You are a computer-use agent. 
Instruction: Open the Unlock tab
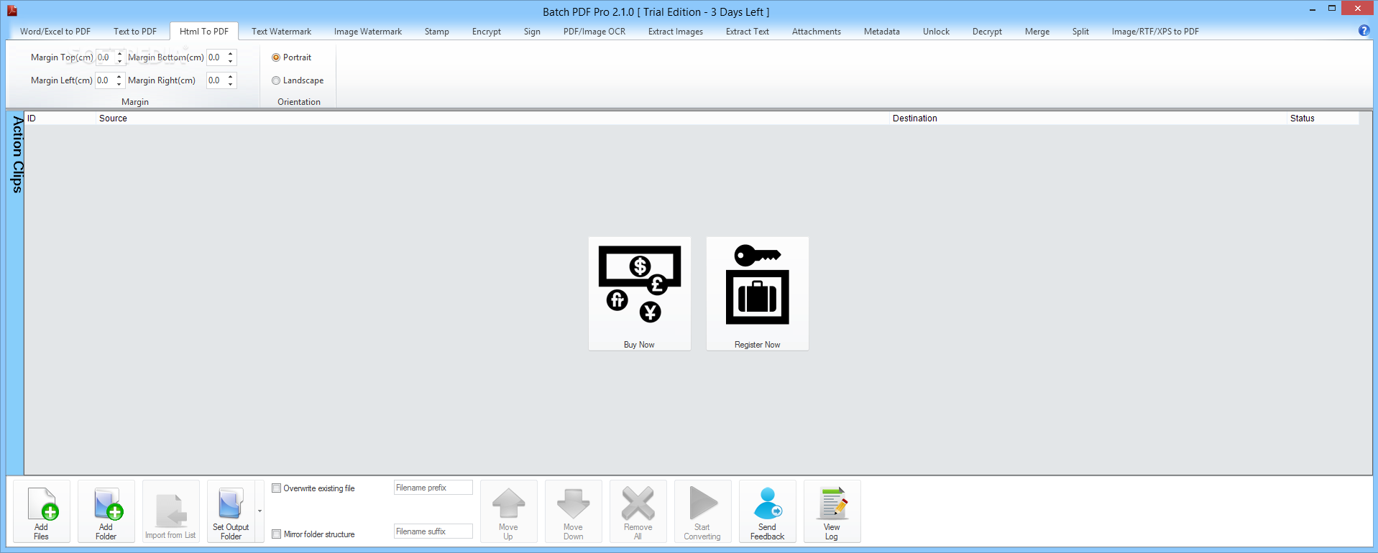click(936, 32)
